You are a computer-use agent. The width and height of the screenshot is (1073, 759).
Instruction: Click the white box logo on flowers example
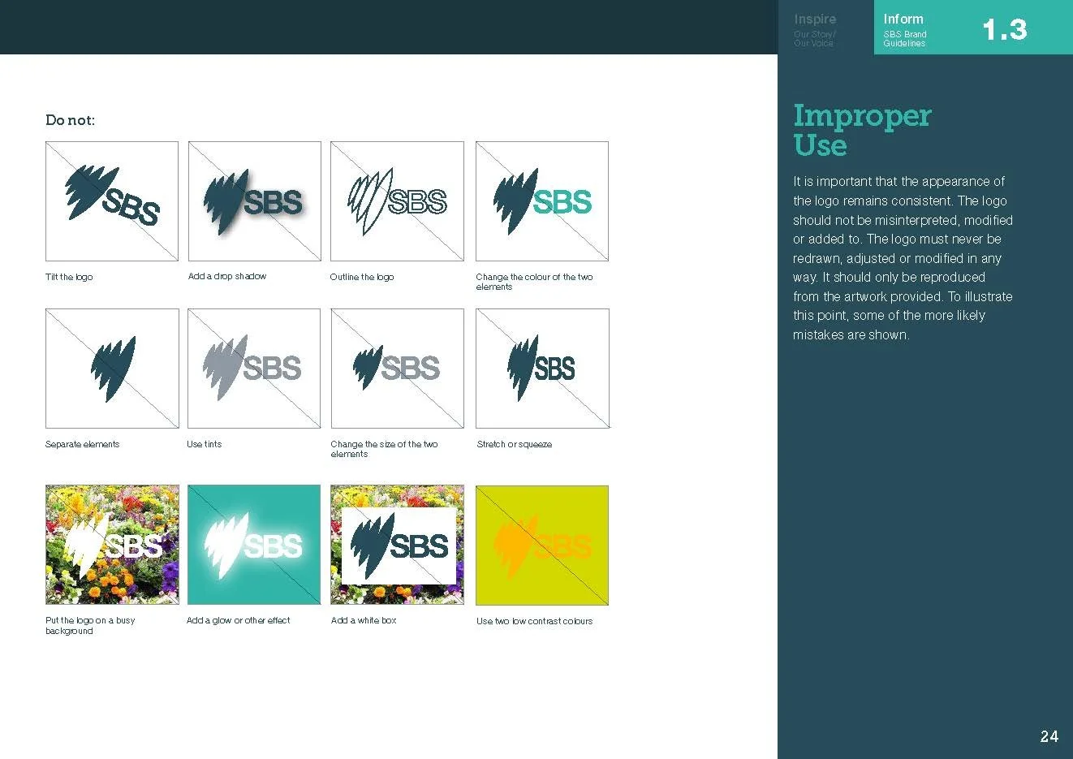coord(398,545)
